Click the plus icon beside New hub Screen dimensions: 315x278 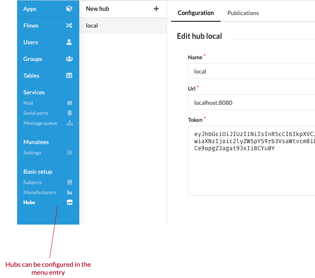point(156,9)
